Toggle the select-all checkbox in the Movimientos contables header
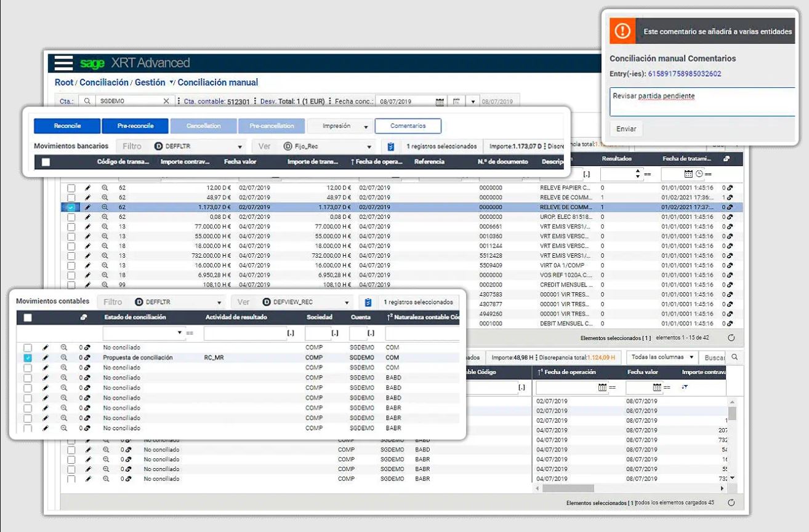The width and height of the screenshot is (809, 532). (x=28, y=318)
